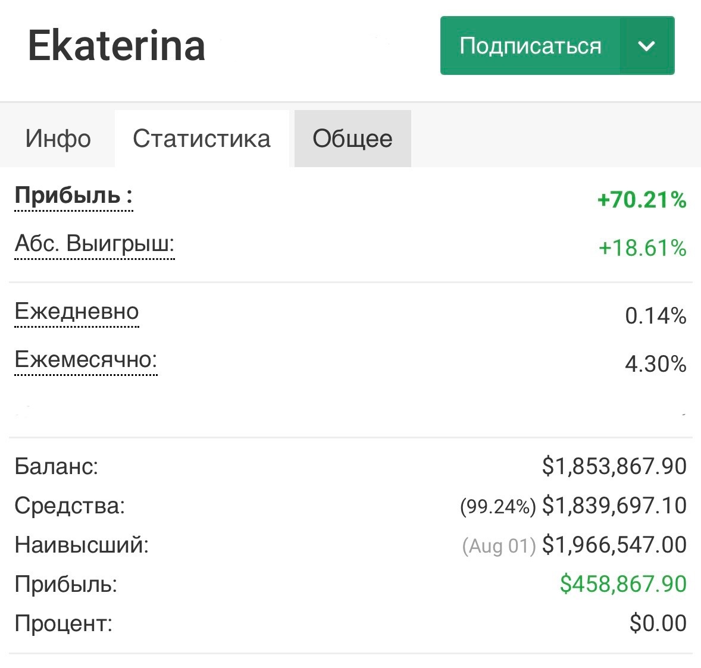701x668 pixels.
Task: Click the Ekaterina account name heading
Action: click(117, 46)
